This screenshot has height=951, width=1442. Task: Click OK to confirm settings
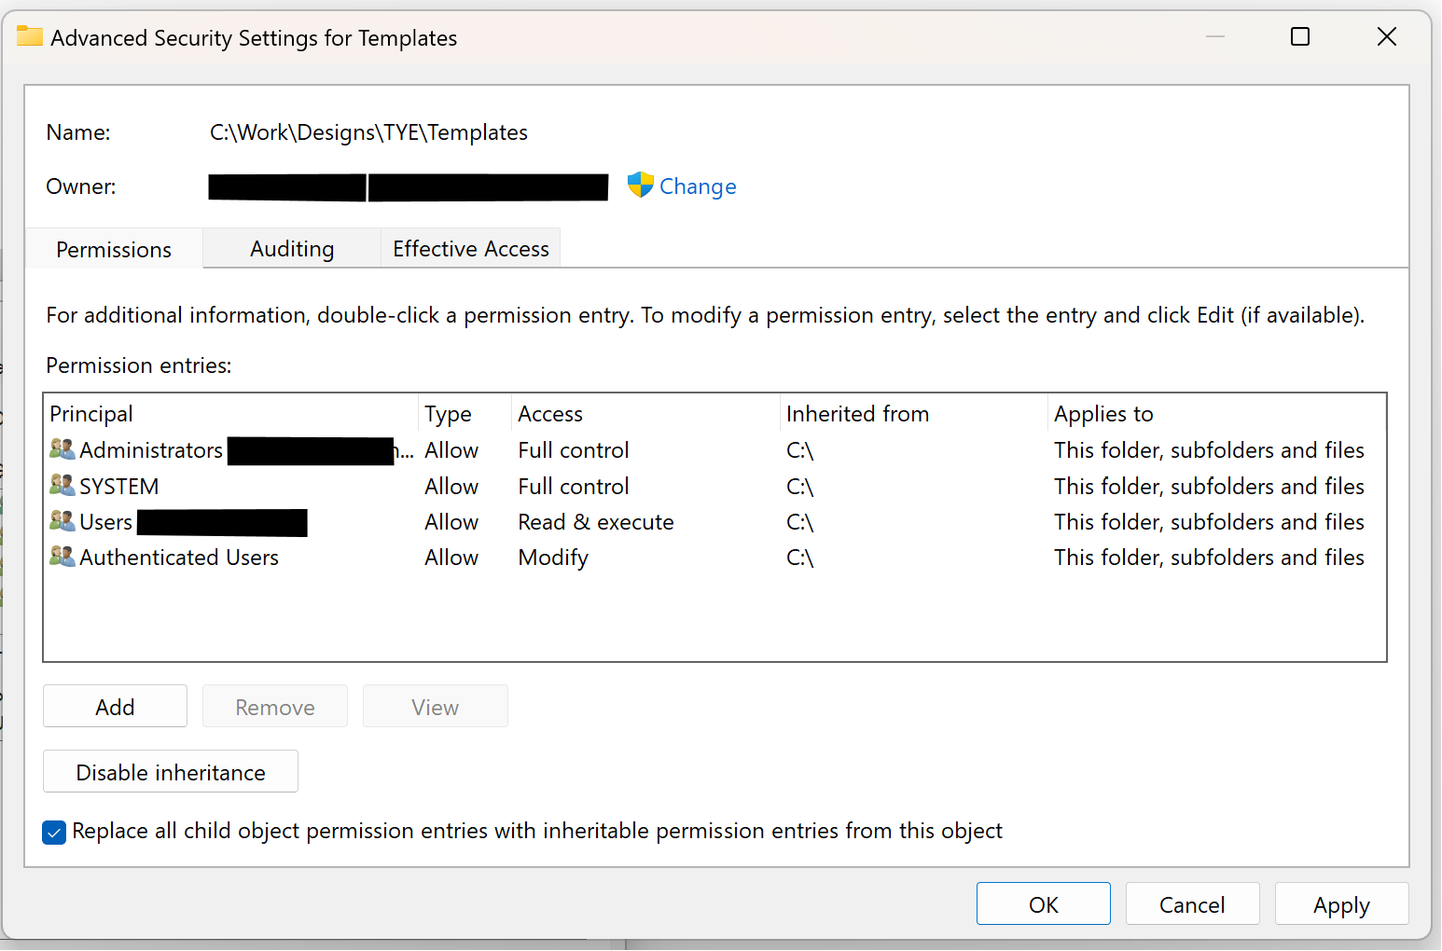pos(1043,903)
